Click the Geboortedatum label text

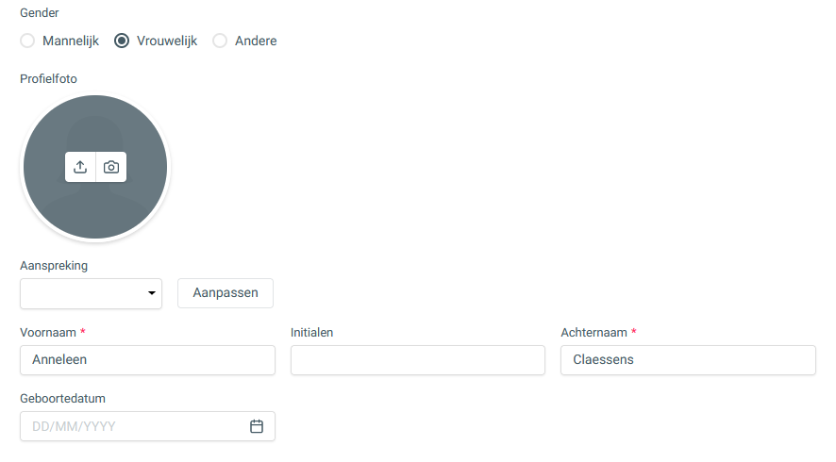tap(62, 399)
